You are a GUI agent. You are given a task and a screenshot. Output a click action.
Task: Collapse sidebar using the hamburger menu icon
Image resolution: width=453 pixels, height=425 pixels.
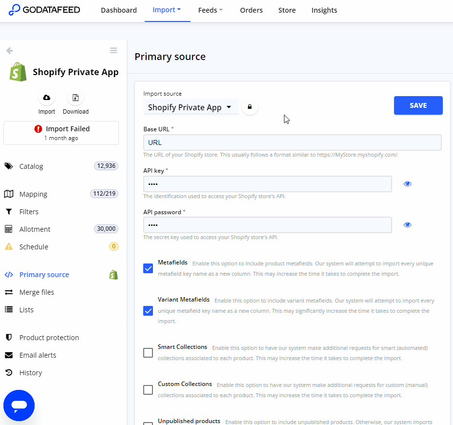click(x=113, y=51)
